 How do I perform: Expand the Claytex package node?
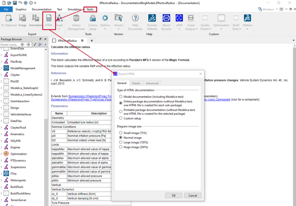(1, 75)
